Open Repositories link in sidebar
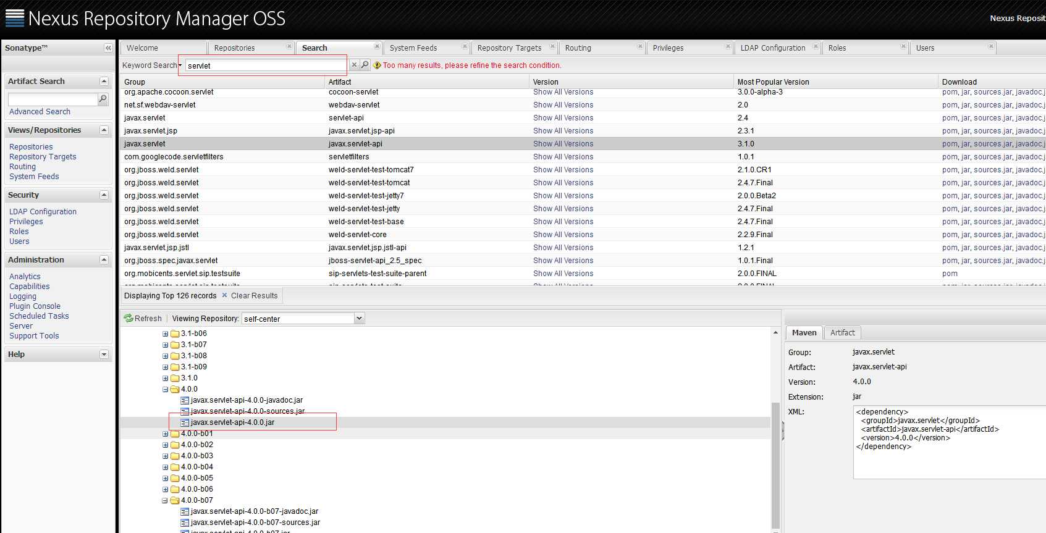 point(31,147)
